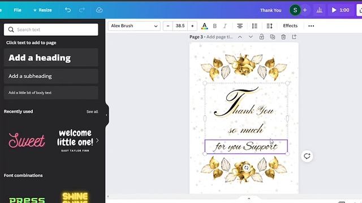Select the Sweet text style thumbnail
The height and width of the screenshot is (203, 362).
pyautogui.click(x=27, y=140)
